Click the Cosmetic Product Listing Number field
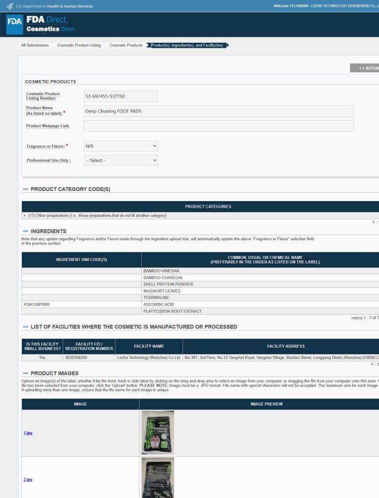The image size is (379, 498). (x=120, y=96)
